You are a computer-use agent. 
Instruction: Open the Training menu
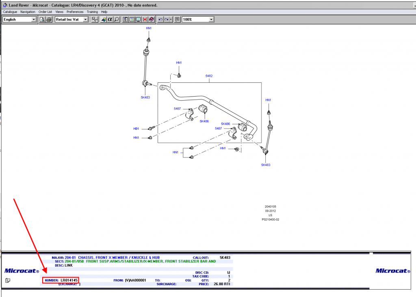(92, 12)
